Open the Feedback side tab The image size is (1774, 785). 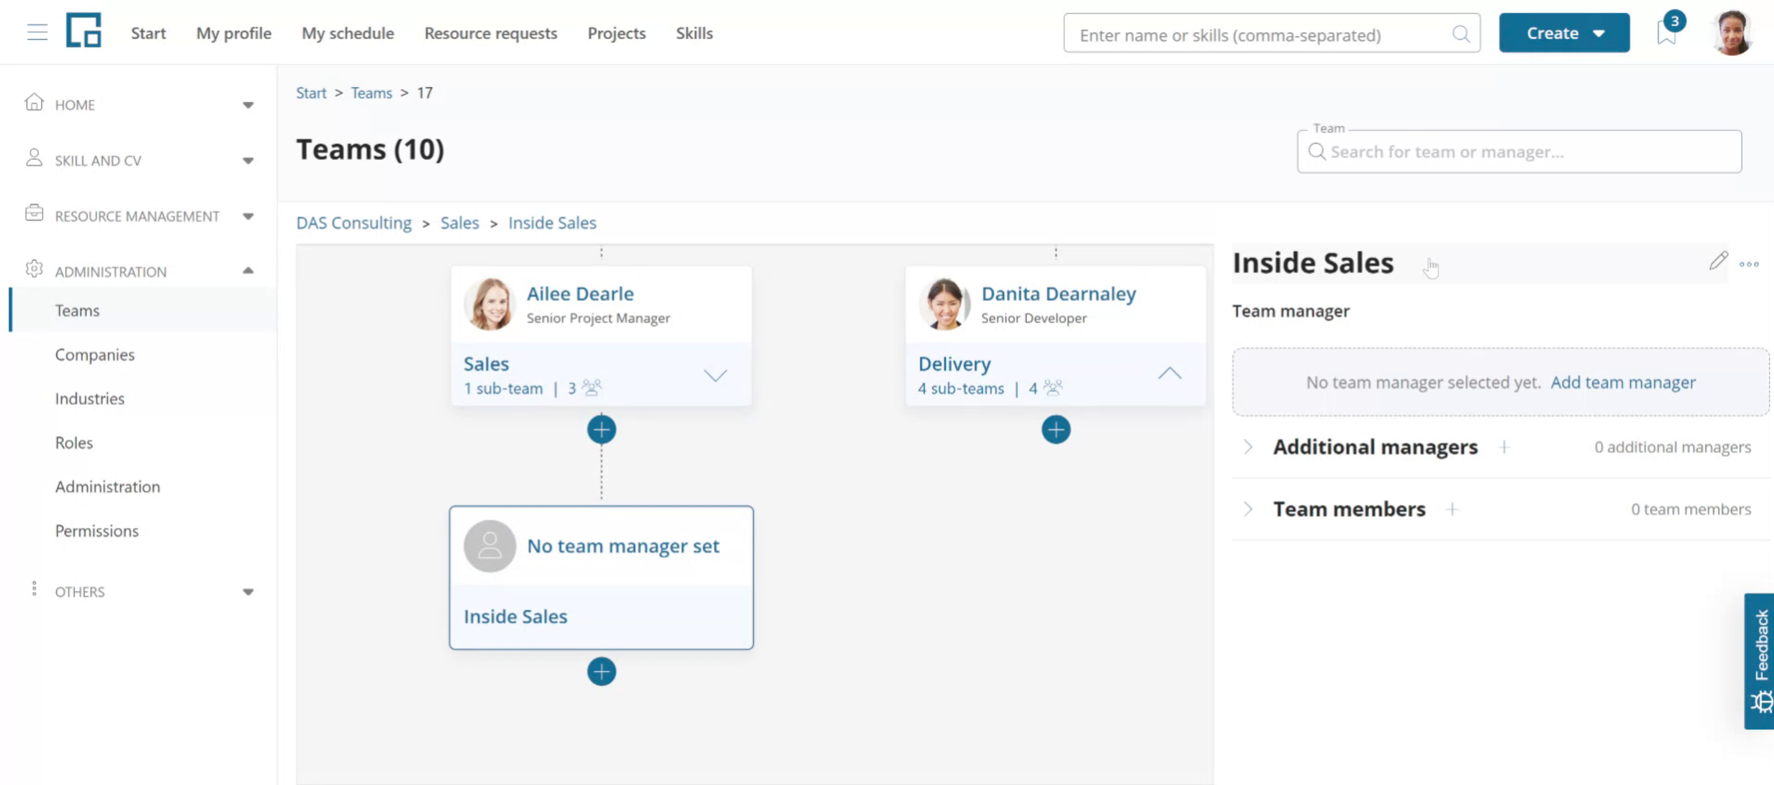click(1759, 661)
